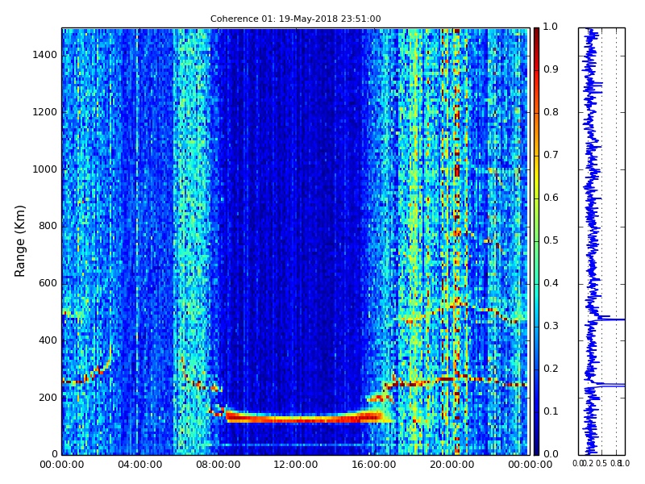The height and width of the screenshot is (484, 645).
Task: Click the 800 range tick label
Action: coord(48,226)
